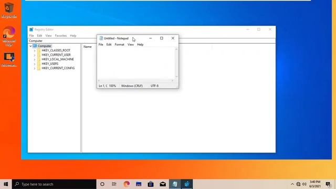Click the HKEY_LOCAL_MACHINE folder icon
The height and width of the screenshot is (189, 336).
(x=39, y=59)
